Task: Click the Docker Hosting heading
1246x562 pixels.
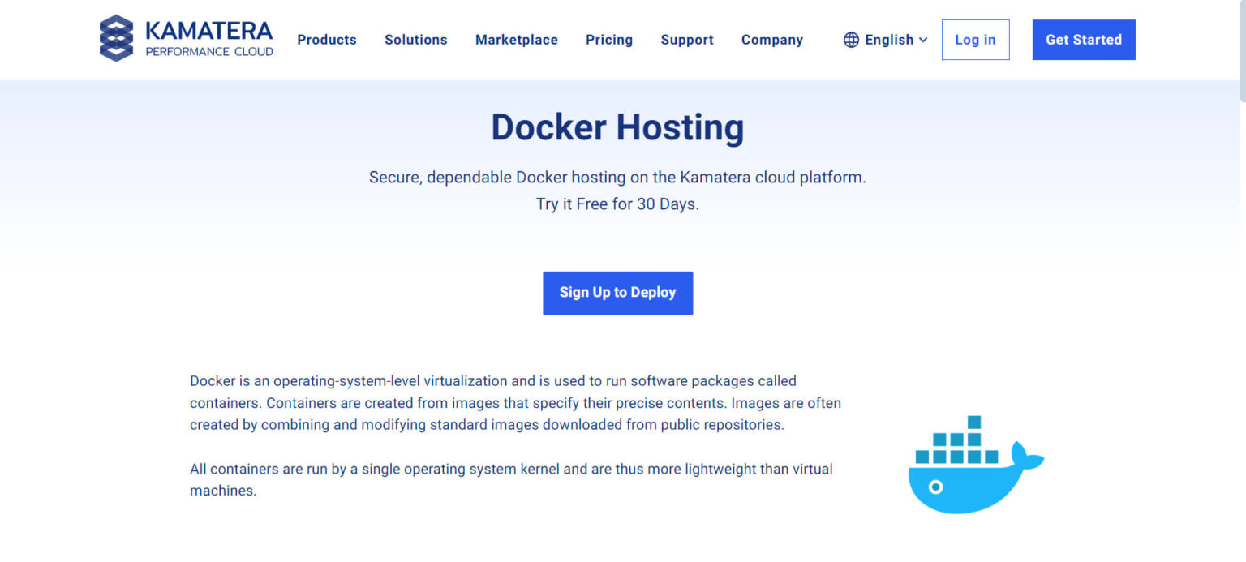Action: 617,128
